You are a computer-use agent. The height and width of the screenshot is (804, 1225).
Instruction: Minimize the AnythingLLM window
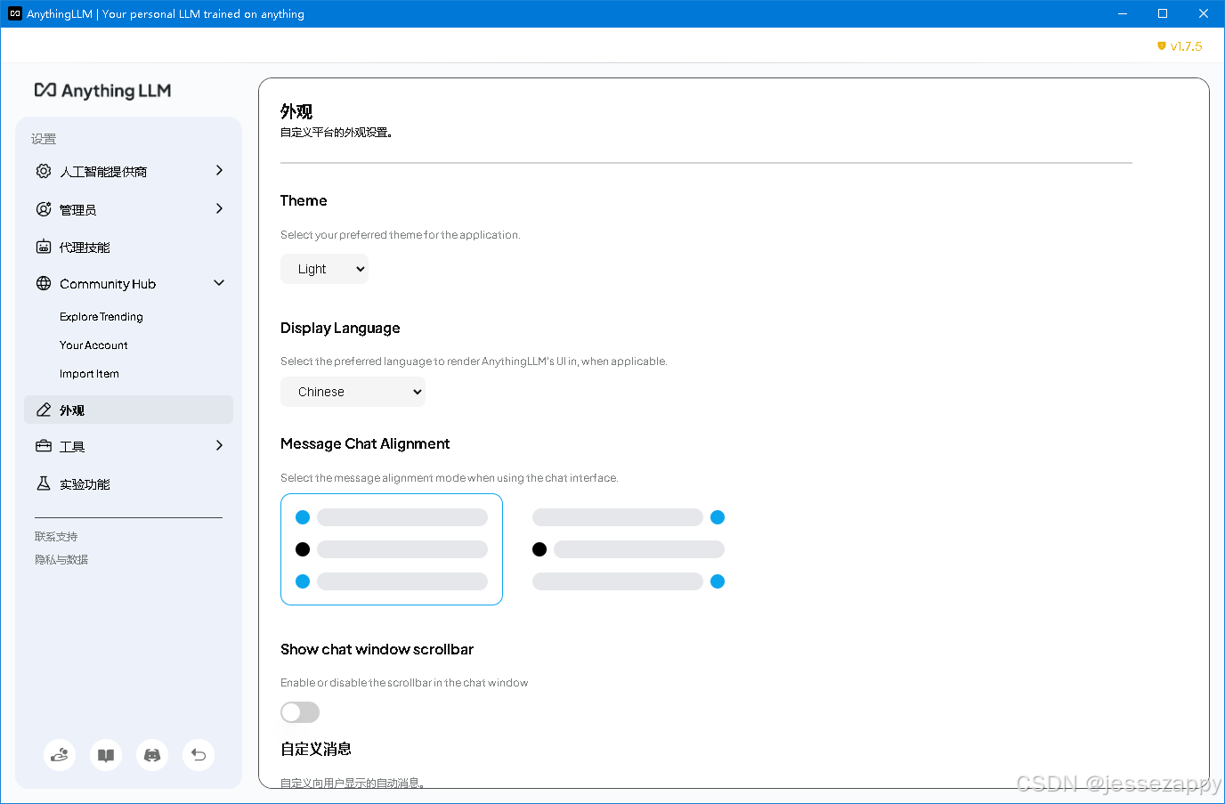pyautogui.click(x=1123, y=13)
